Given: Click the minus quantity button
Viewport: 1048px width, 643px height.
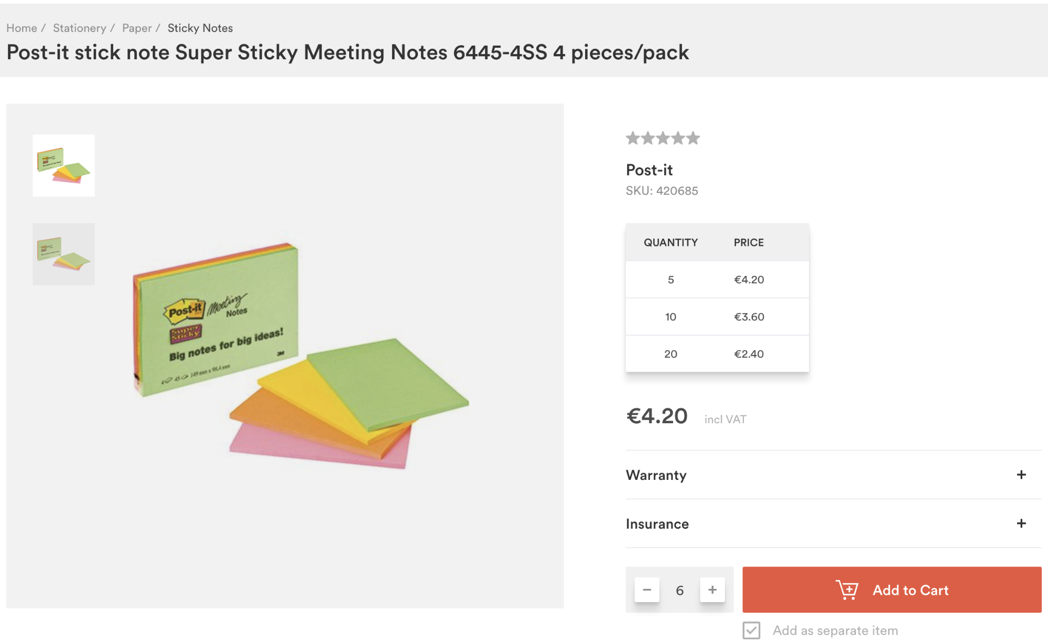Looking at the screenshot, I should click(x=646, y=590).
